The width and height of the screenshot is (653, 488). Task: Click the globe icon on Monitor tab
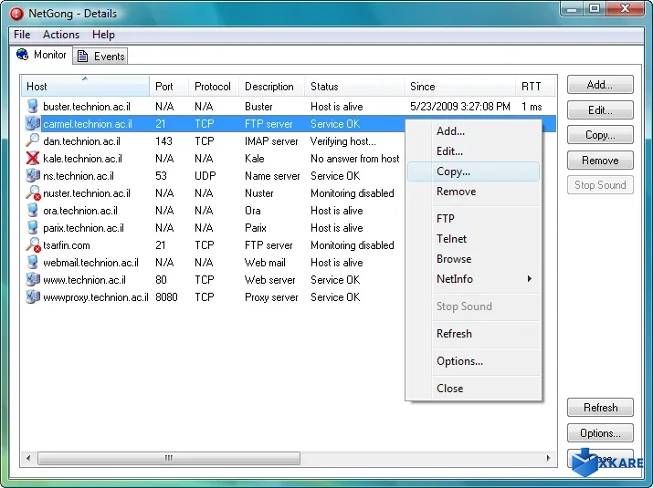[23, 55]
